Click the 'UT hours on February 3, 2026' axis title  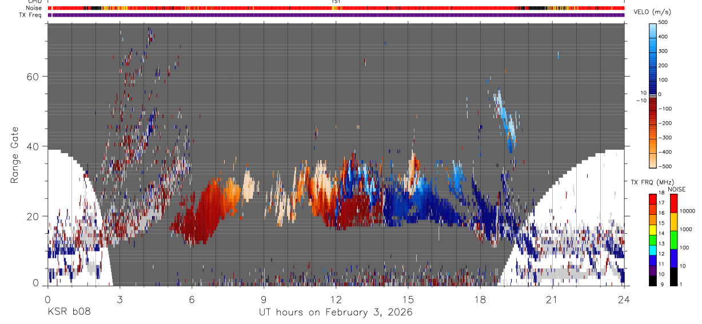point(336,313)
